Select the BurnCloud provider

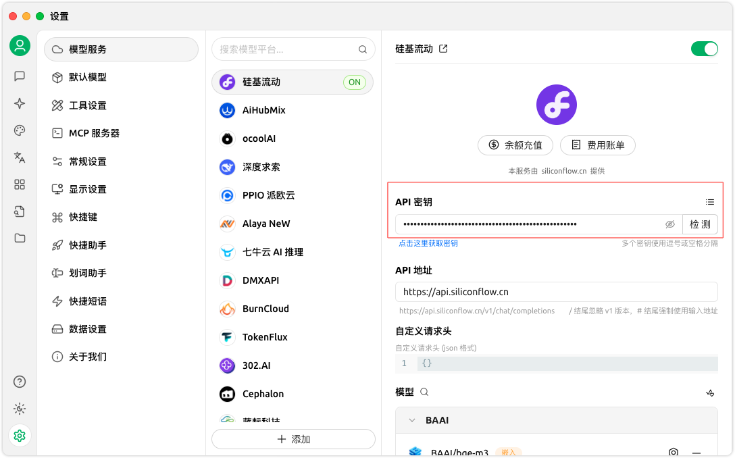[293, 309]
